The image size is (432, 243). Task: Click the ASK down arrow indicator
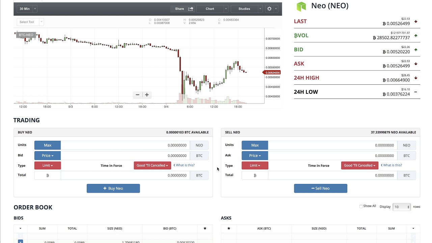pyautogui.click(x=416, y=64)
